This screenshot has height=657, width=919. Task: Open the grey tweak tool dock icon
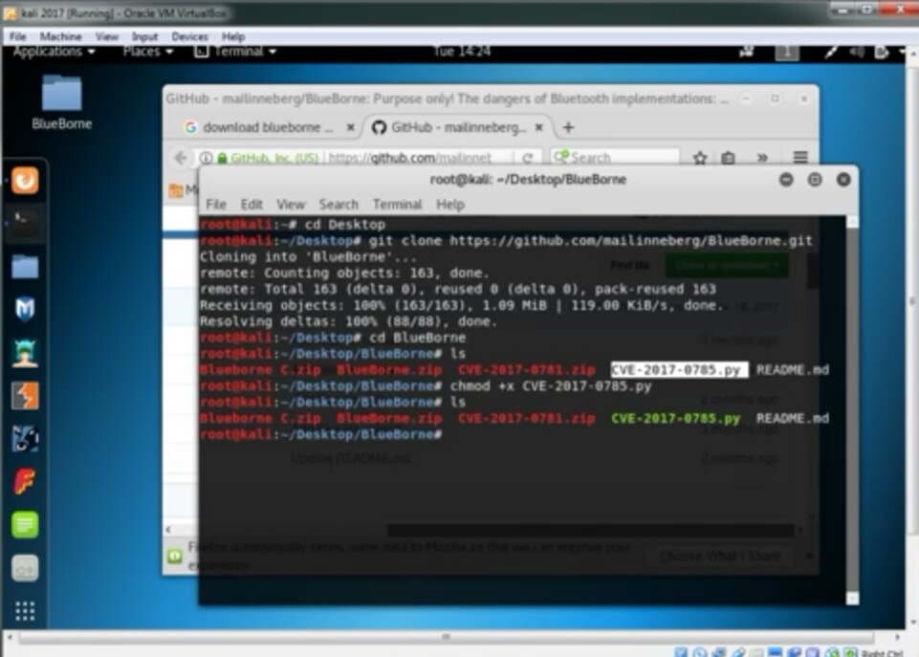coord(25,568)
